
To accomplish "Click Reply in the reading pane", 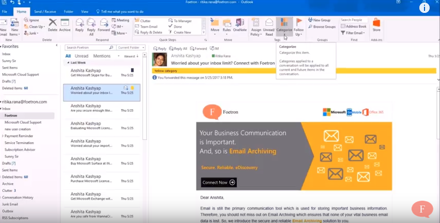I will pos(160,49).
